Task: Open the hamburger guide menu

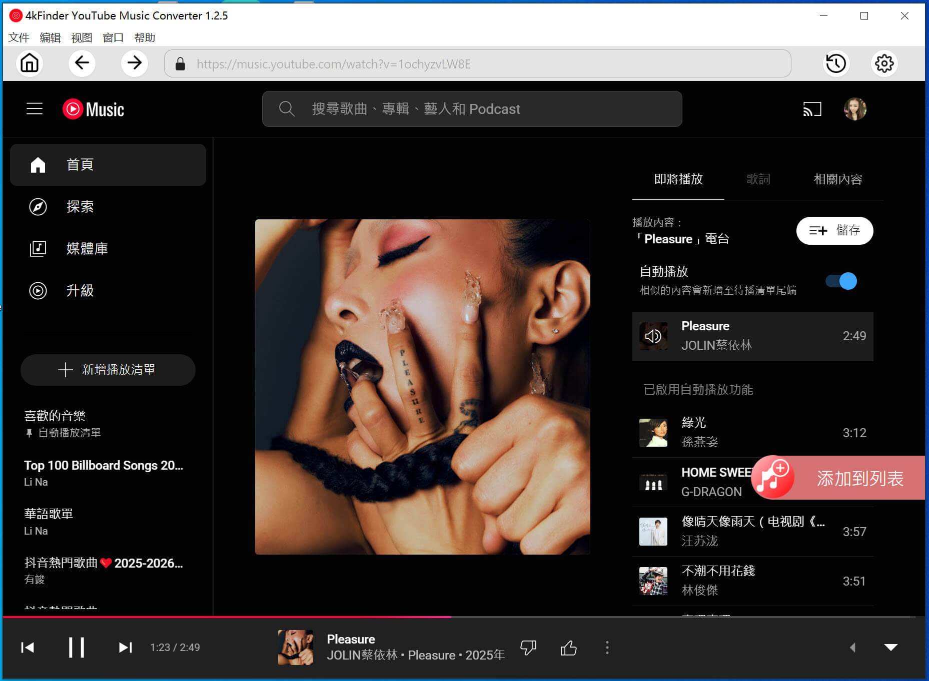Action: (35, 109)
